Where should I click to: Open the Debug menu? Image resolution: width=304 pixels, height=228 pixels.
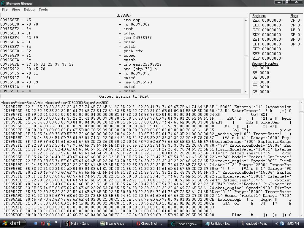coord(29,9)
